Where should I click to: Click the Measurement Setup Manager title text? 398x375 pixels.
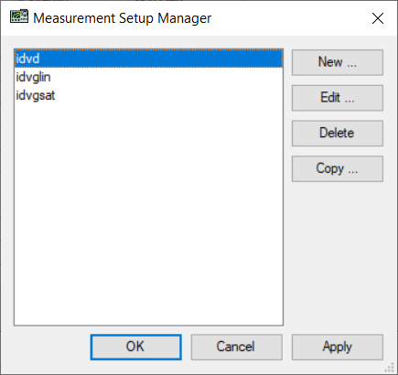[x=122, y=18]
